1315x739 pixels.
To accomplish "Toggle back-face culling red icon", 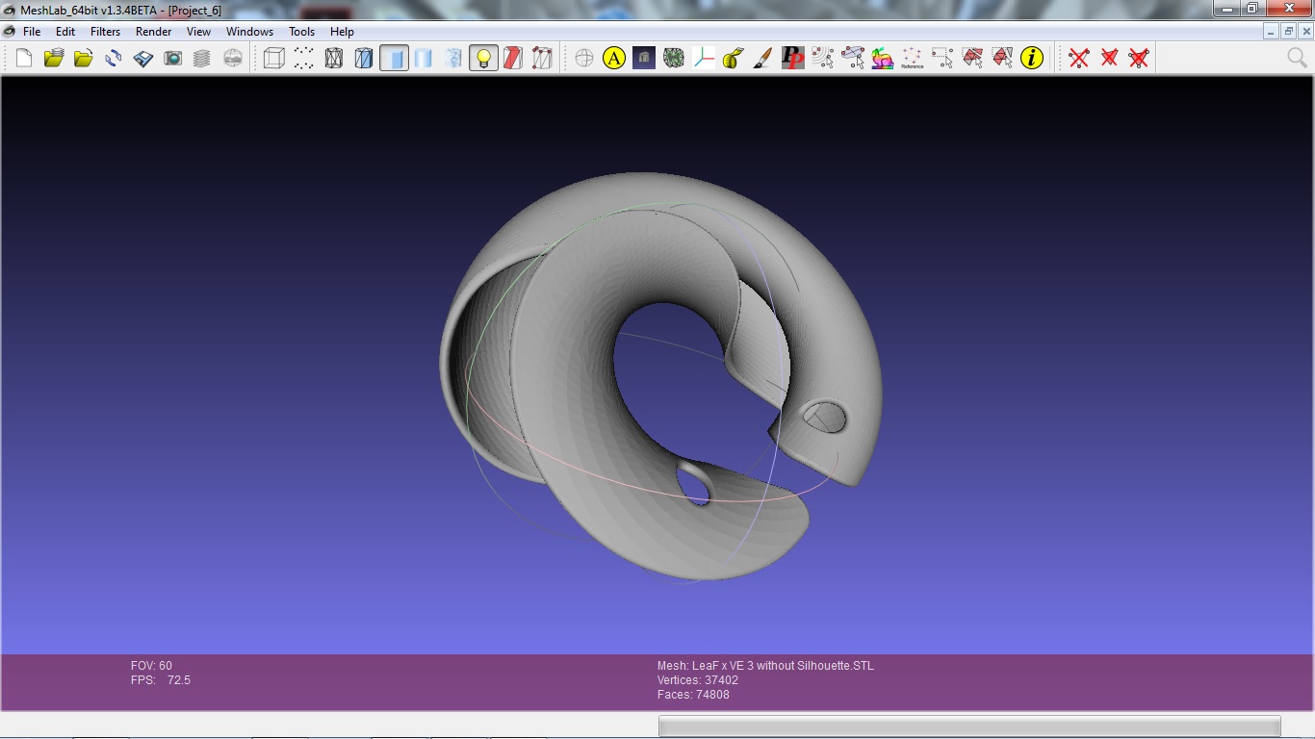I will pyautogui.click(x=513, y=59).
